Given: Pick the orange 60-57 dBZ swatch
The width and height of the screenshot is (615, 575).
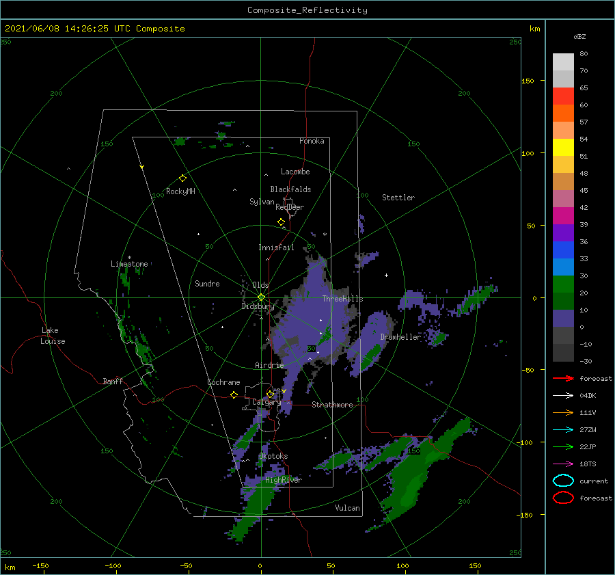Looking at the screenshot, I should click(563, 113).
